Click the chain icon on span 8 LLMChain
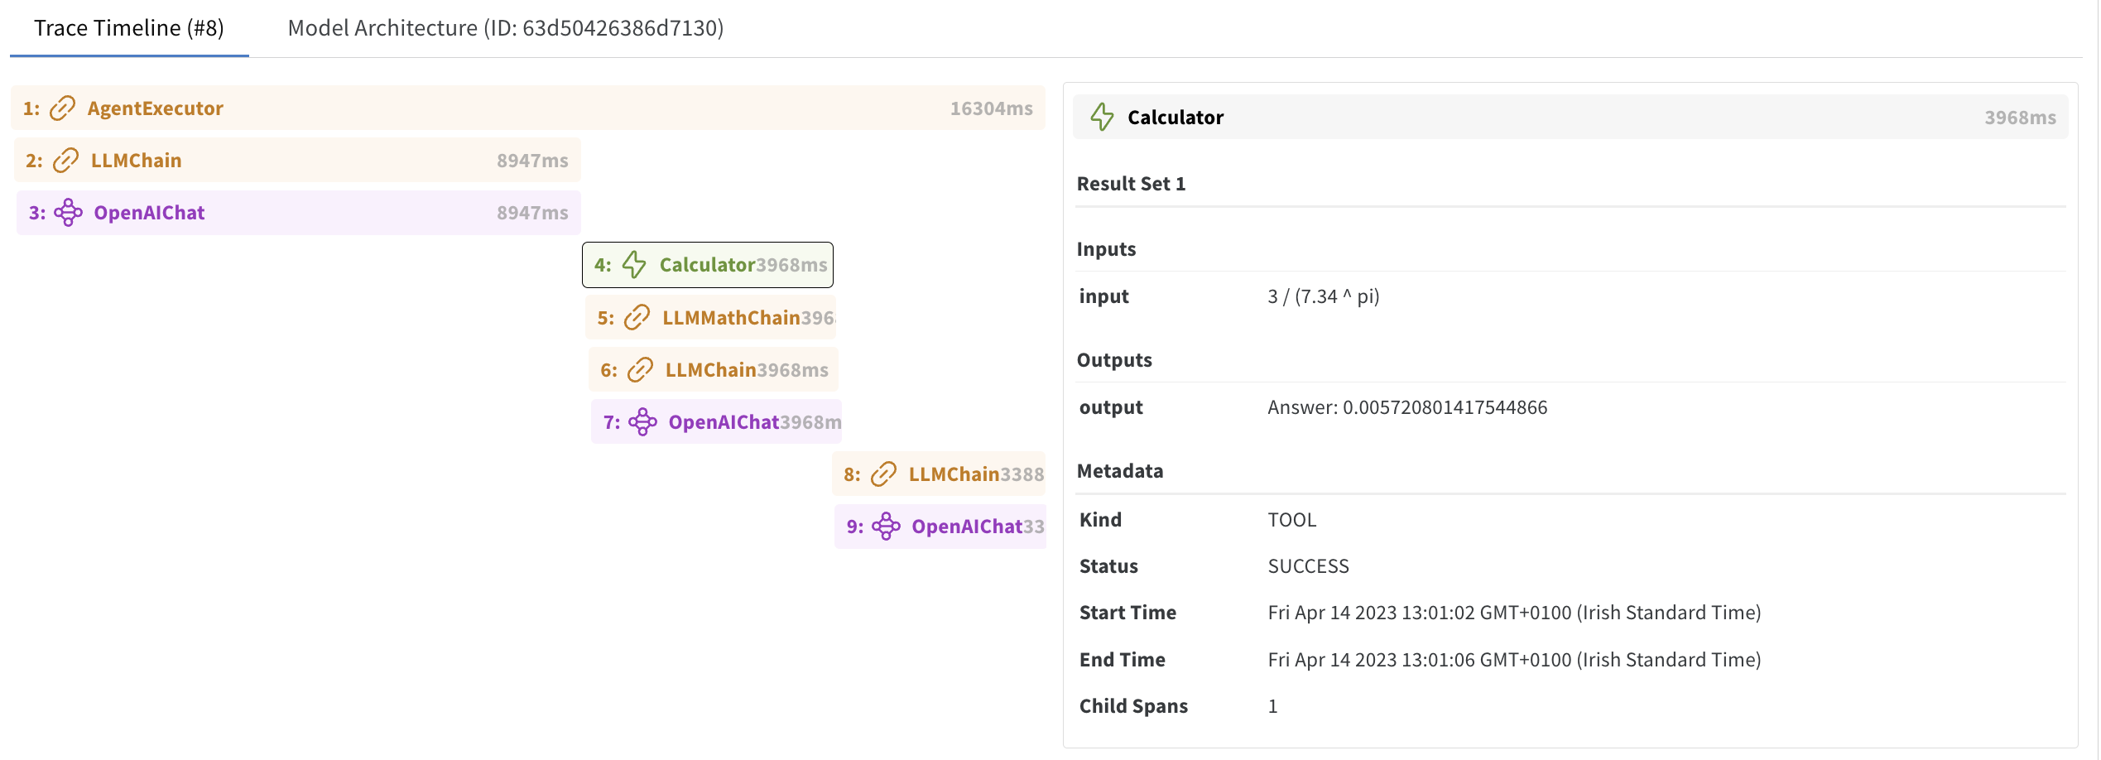 click(883, 474)
